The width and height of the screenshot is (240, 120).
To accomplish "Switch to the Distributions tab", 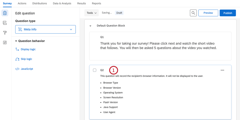I will coord(40,3).
